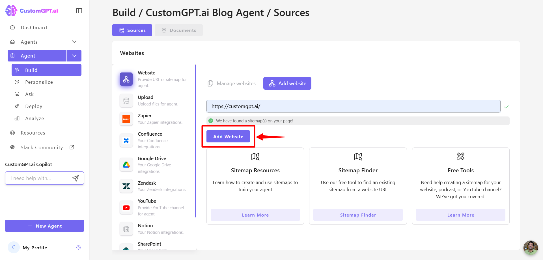The height and width of the screenshot is (260, 543).
Task: Click the Free Tools card title
Action: click(x=461, y=170)
